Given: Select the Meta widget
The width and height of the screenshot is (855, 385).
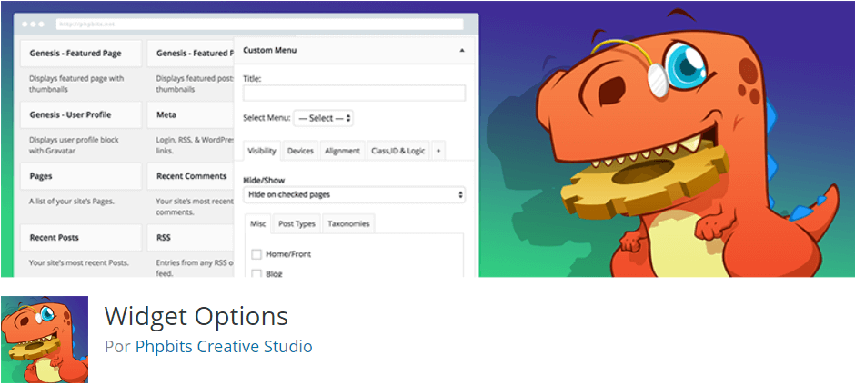Looking at the screenshot, I should 190,115.
